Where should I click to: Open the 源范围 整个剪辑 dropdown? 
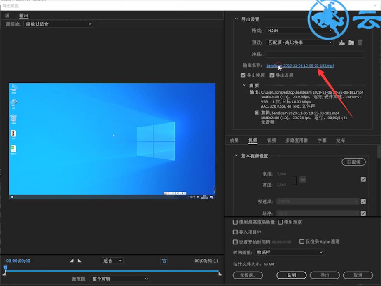(x=120, y=279)
